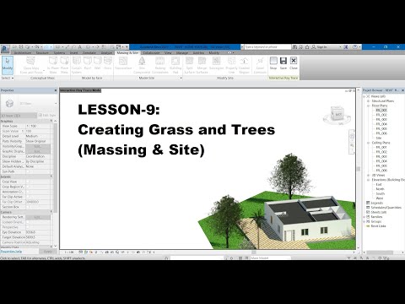
Task: Collapse the Floor Plans tree node
Action: point(368,106)
